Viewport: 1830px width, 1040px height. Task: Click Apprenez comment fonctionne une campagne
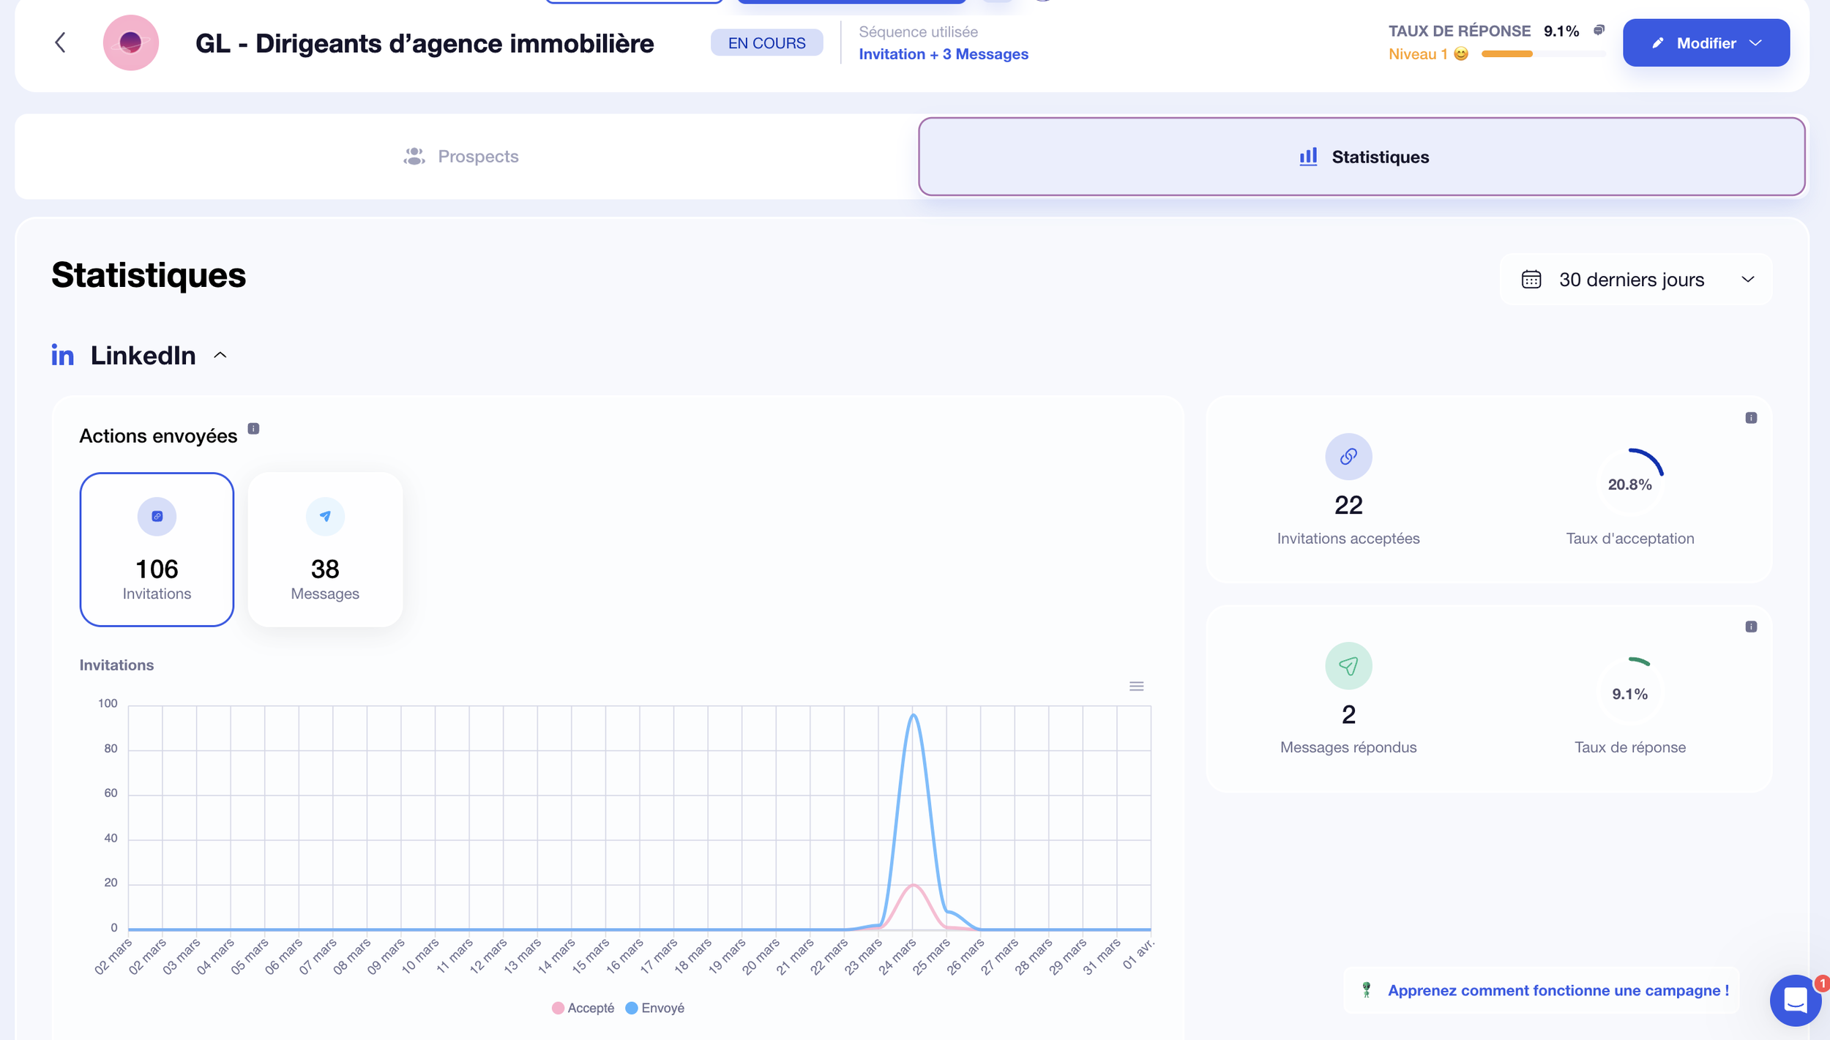[1558, 990]
